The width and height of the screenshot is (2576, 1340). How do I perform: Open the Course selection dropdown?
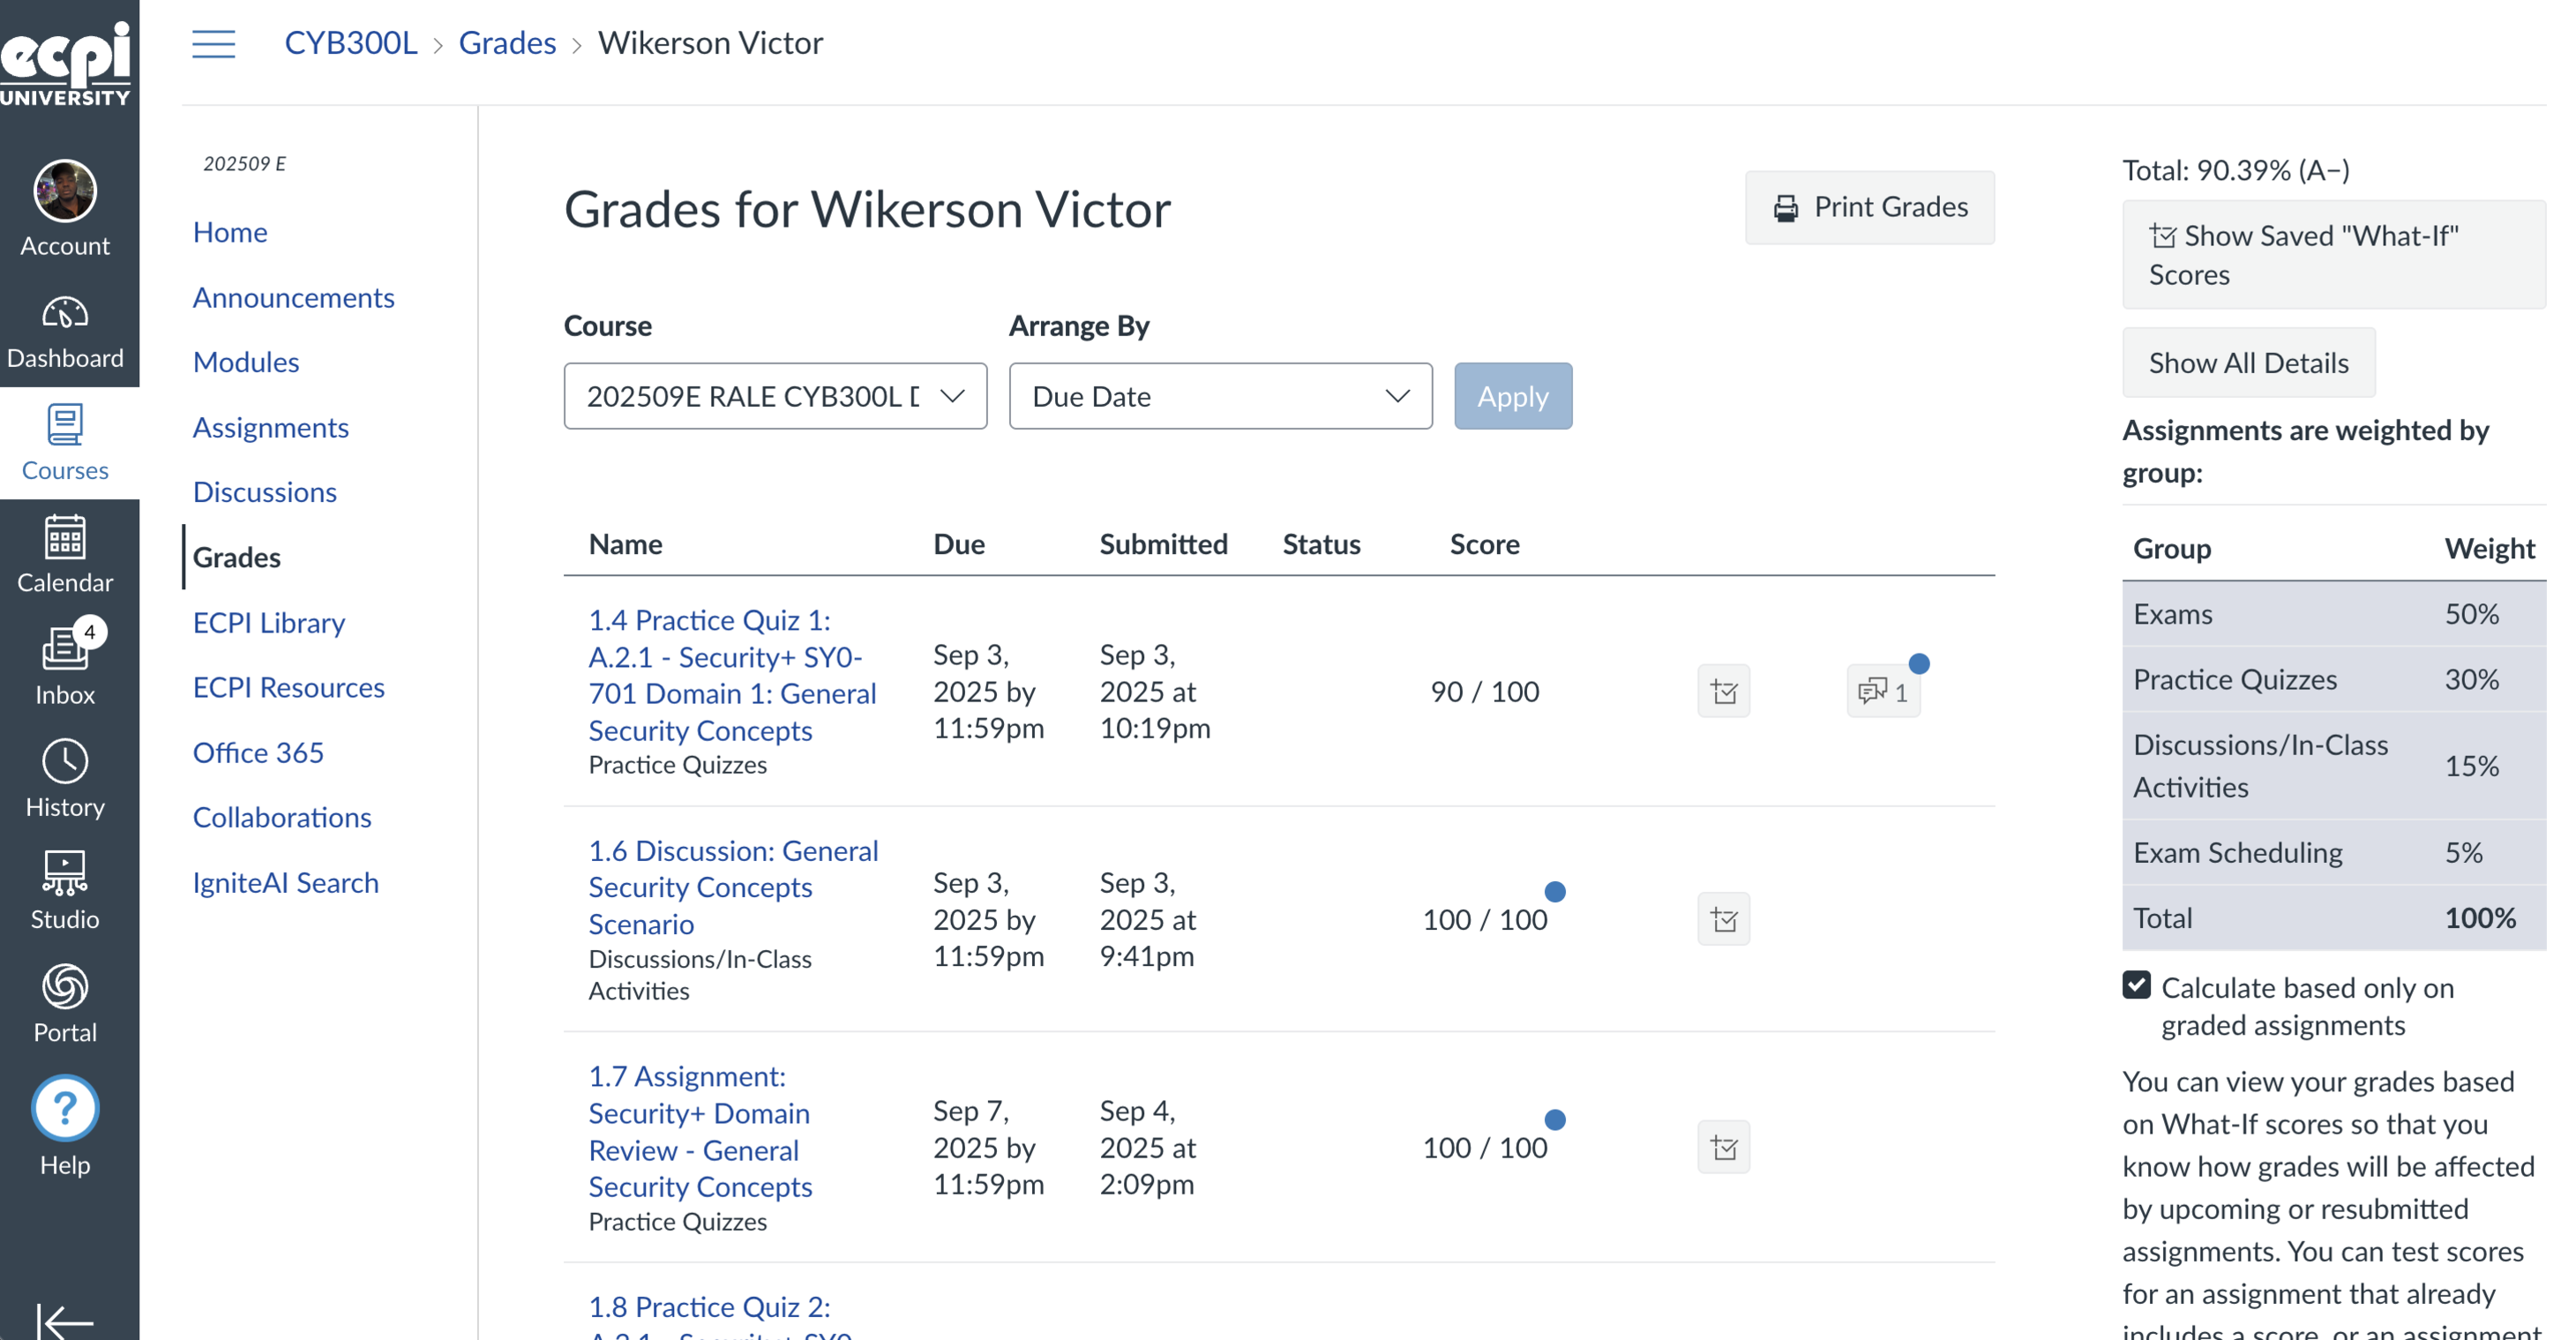click(x=775, y=396)
